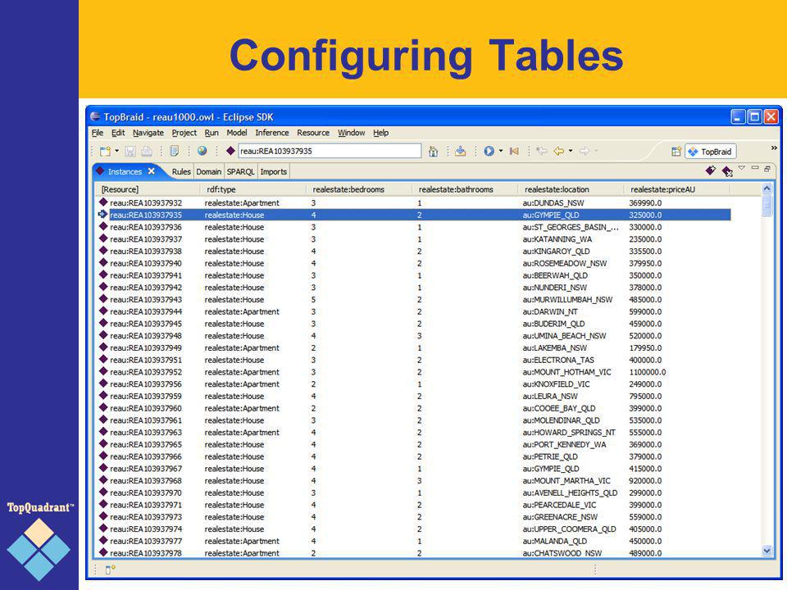
Task: Click the Print toolbar icon
Action: [x=147, y=152]
